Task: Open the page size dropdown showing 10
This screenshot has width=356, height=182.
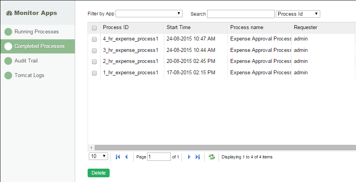Action: pyautogui.click(x=99, y=156)
